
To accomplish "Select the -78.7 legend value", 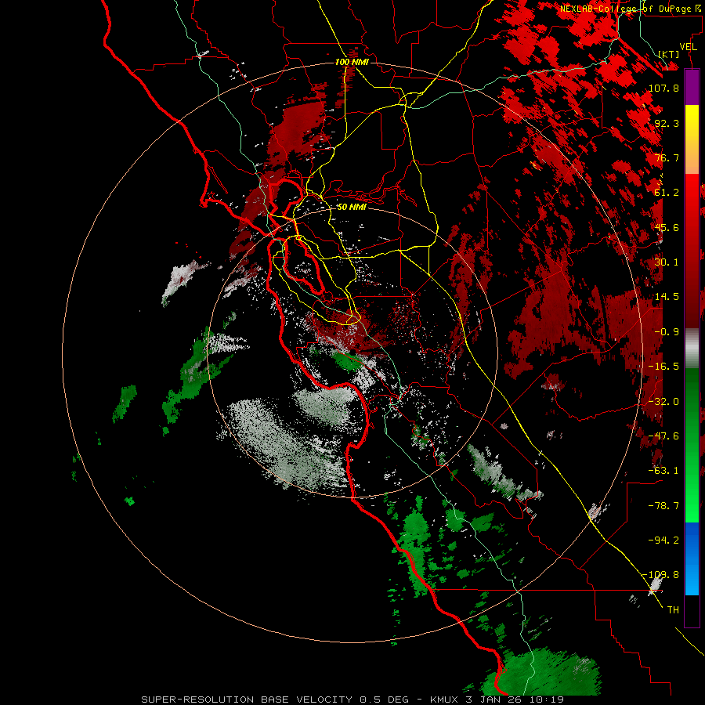I will point(663,506).
